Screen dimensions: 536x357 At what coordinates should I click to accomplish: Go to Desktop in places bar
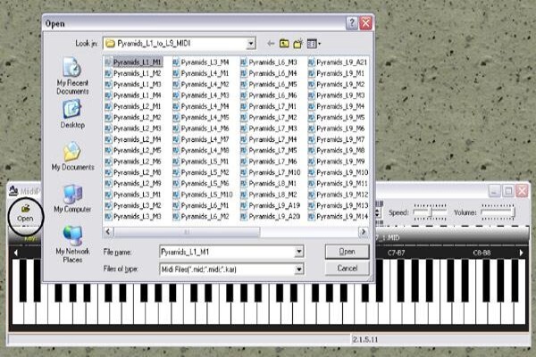click(x=72, y=114)
